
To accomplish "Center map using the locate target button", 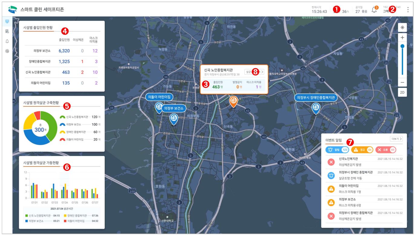I will click(402, 27).
